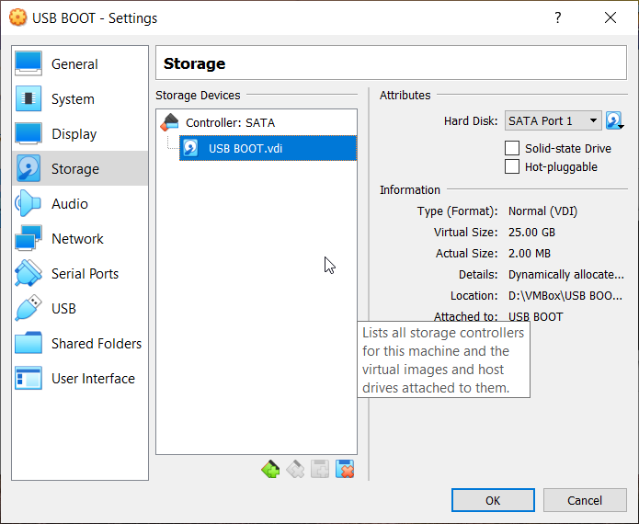Enable the Solid-state Drive checkbox
639x524 pixels.
[x=513, y=148]
